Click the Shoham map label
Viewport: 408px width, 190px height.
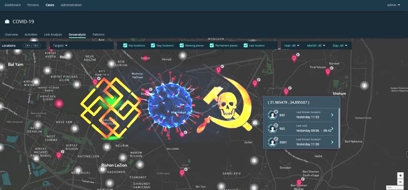pos(339,94)
